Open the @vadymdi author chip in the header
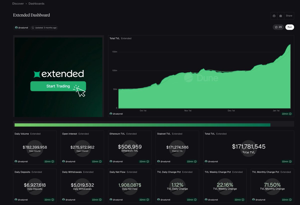This screenshot has width=300, height=205. pos(21,28)
